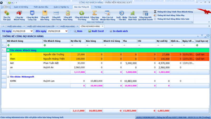Open the Trợ Giúp ribbon tab

[98, 7]
